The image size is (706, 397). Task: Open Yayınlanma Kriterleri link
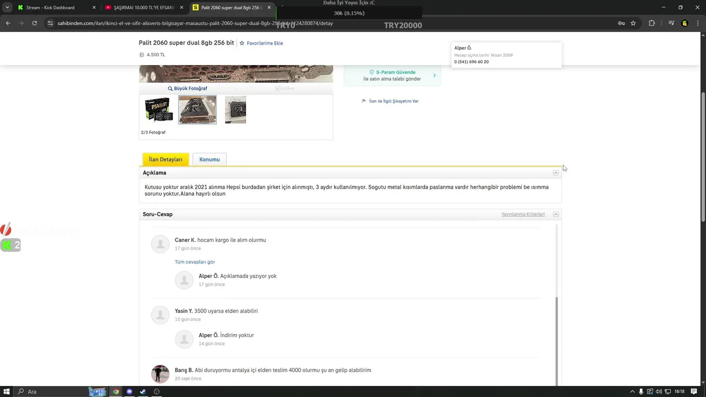pyautogui.click(x=523, y=214)
